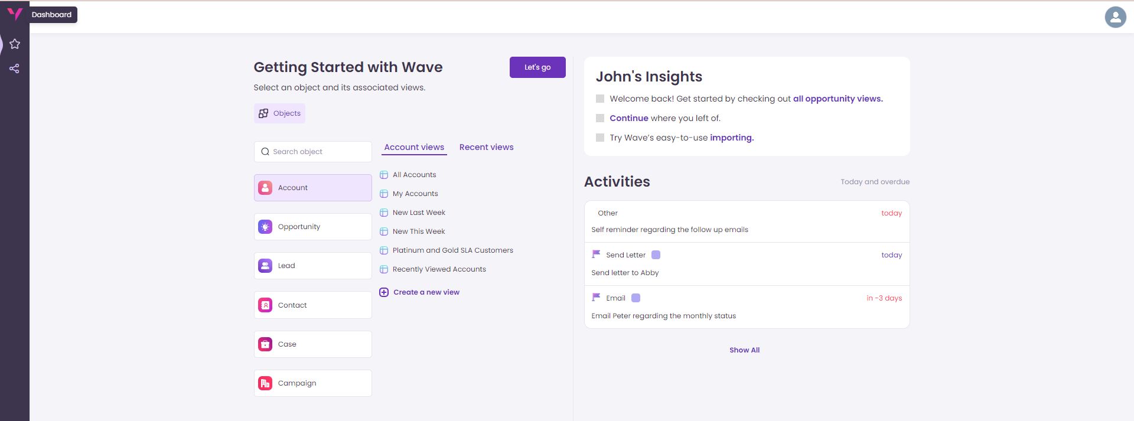Select the Opportunity object row

pos(313,227)
